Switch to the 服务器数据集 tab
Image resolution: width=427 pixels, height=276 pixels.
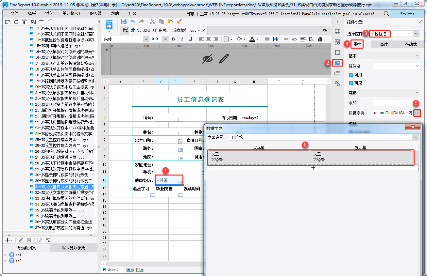[x=74, y=248]
